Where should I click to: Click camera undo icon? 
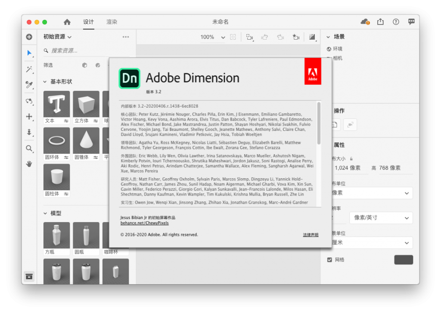pos(264,37)
